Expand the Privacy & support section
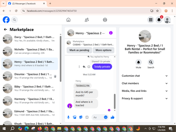 145,99
